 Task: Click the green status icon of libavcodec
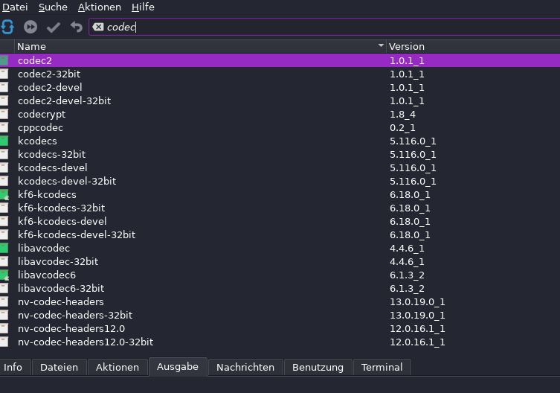click(4, 248)
